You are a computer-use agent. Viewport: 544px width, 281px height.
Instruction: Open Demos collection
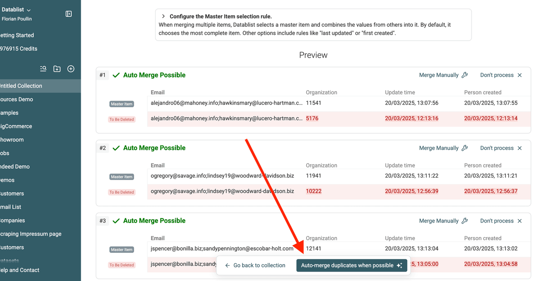coord(8,180)
